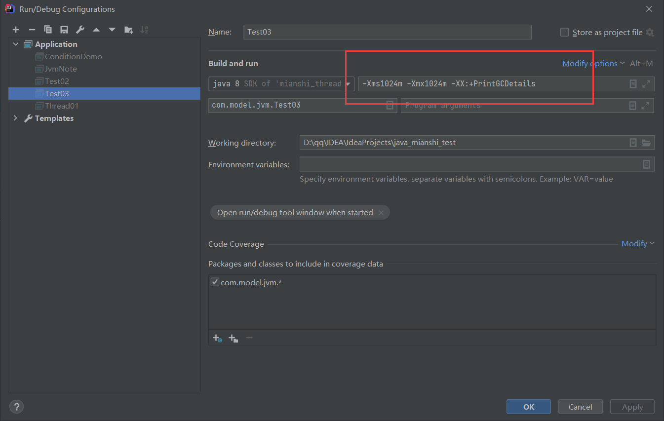This screenshot has height=421, width=664.
Task: Create new folder for configurations
Action: coord(128,30)
